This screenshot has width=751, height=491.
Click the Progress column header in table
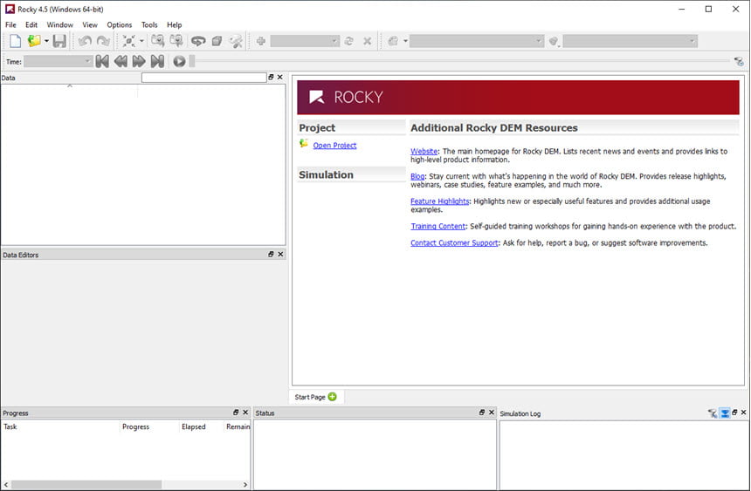[x=149, y=426]
